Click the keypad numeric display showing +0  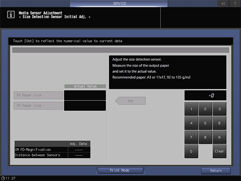tap(205, 95)
